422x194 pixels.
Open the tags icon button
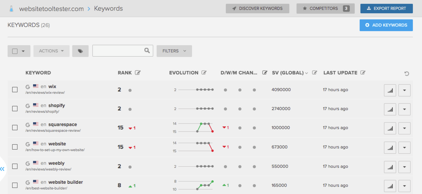[80, 51]
